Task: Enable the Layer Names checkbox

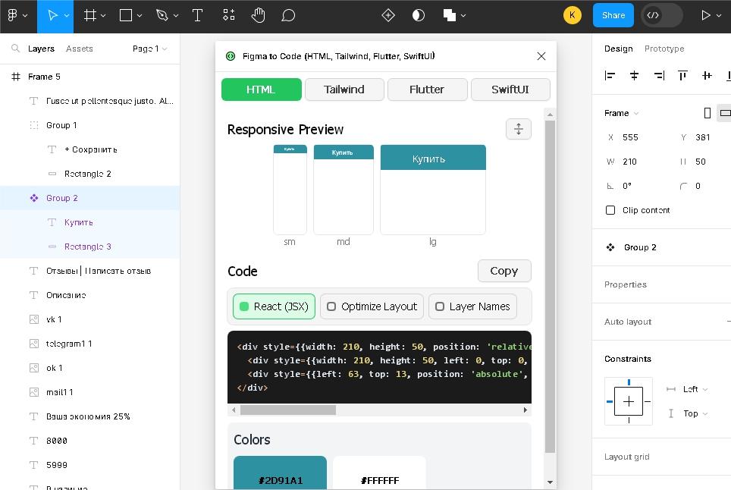Action: pos(440,306)
